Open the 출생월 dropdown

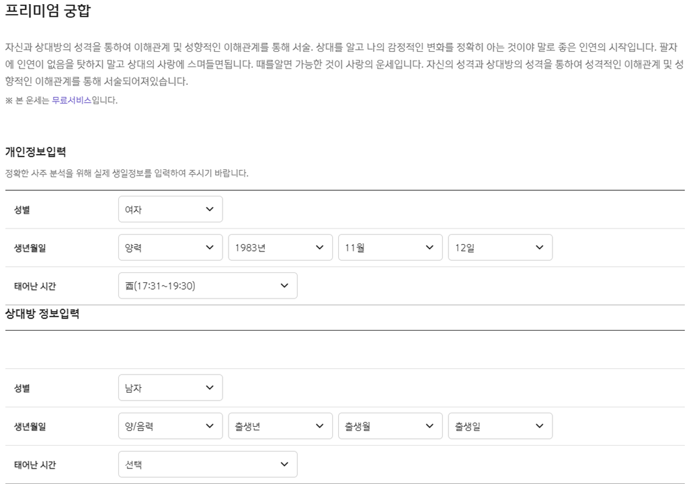click(389, 426)
